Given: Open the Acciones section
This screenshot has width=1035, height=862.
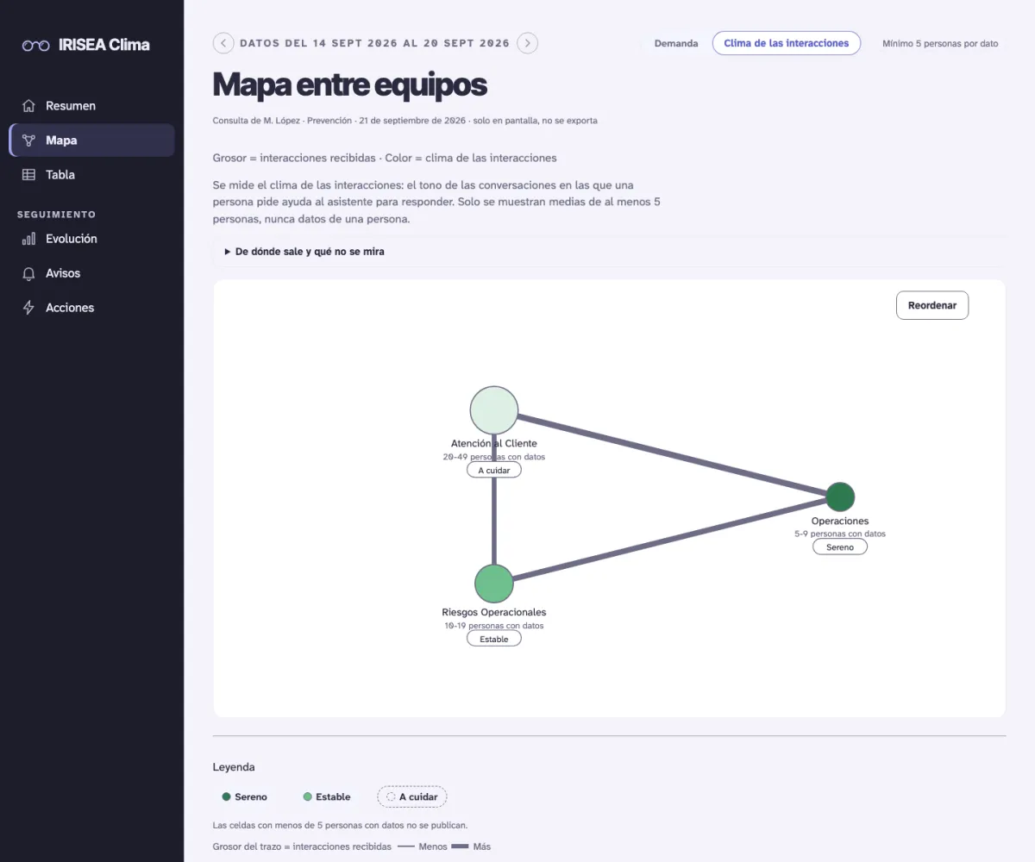Looking at the screenshot, I should [91, 308].
